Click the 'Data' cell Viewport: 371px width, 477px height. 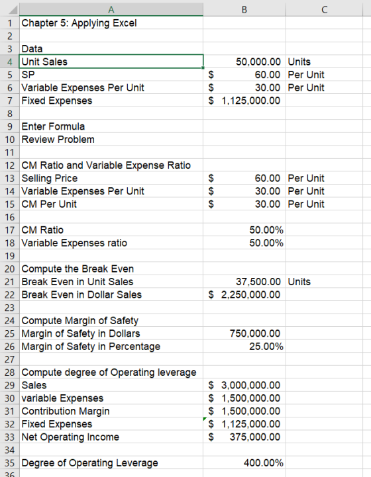click(111, 49)
